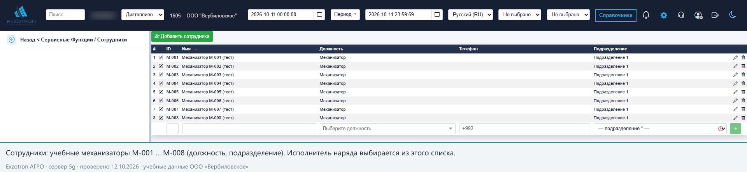Toggle checkbox for row M-005

coord(161,92)
